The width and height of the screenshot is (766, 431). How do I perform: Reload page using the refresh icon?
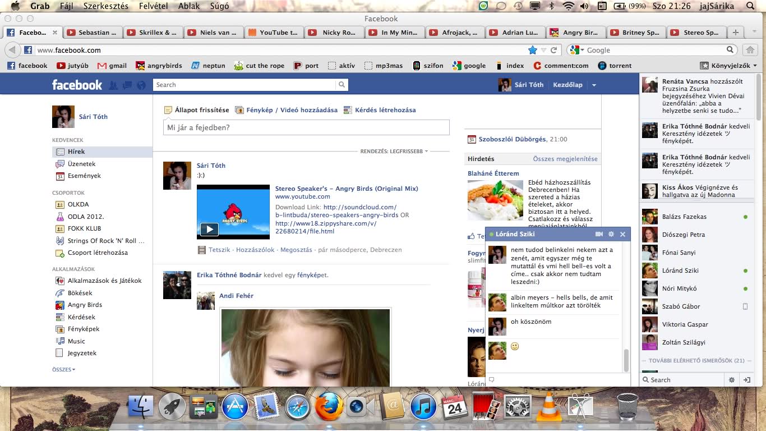553,50
